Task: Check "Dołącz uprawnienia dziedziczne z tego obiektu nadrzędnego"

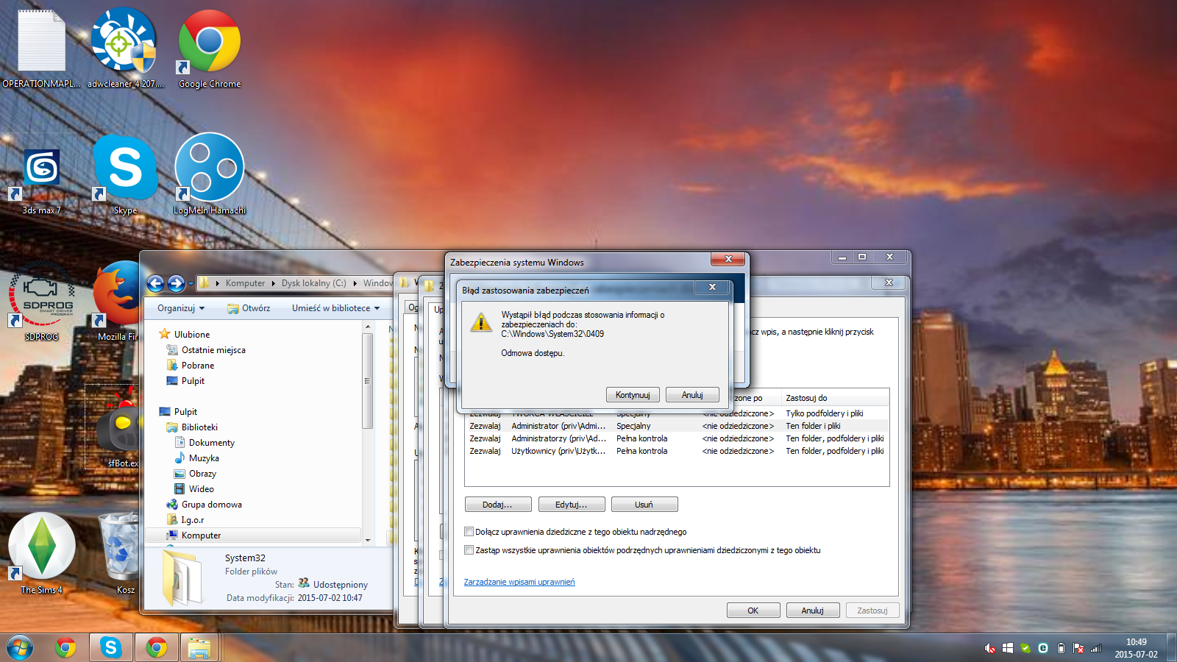Action: (x=469, y=531)
